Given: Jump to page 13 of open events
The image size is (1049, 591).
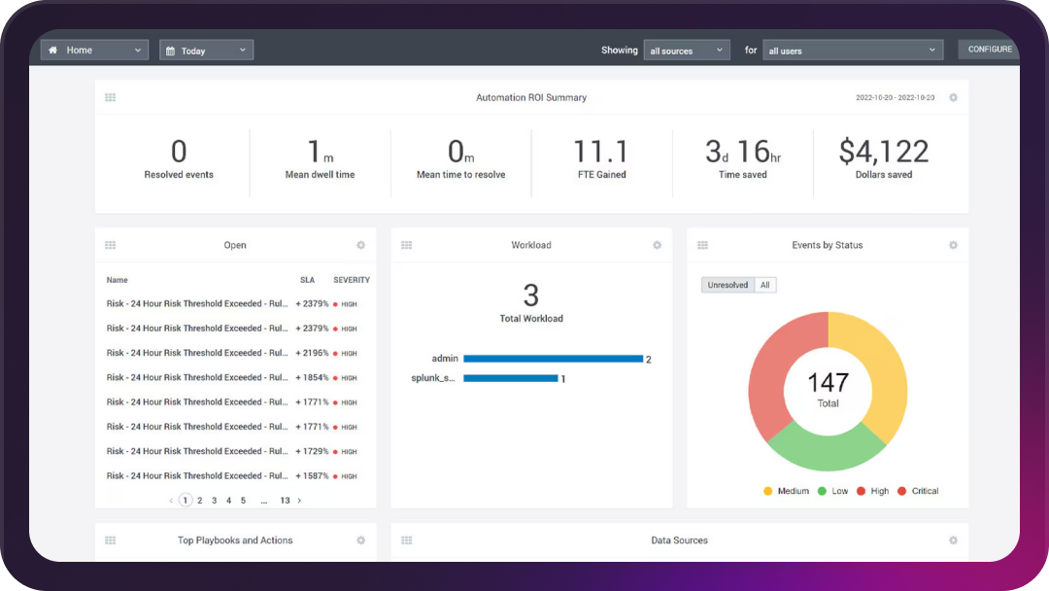Looking at the screenshot, I should 285,501.
